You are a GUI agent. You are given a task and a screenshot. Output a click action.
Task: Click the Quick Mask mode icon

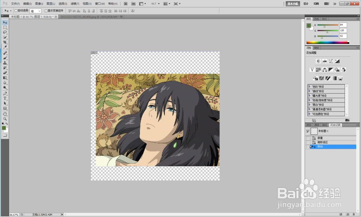coord(5,135)
